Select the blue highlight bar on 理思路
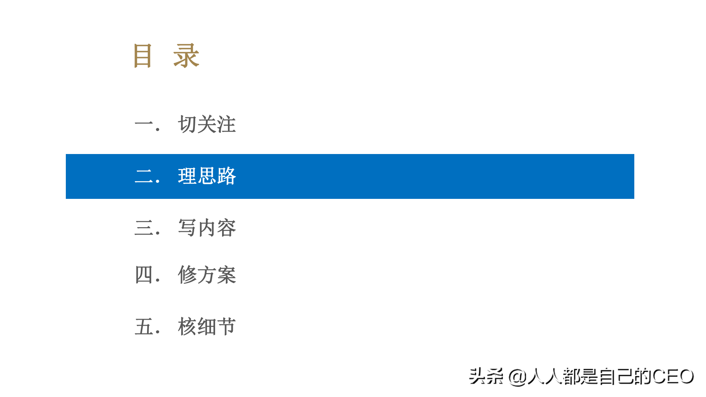This screenshot has width=706, height=397. [x=350, y=176]
